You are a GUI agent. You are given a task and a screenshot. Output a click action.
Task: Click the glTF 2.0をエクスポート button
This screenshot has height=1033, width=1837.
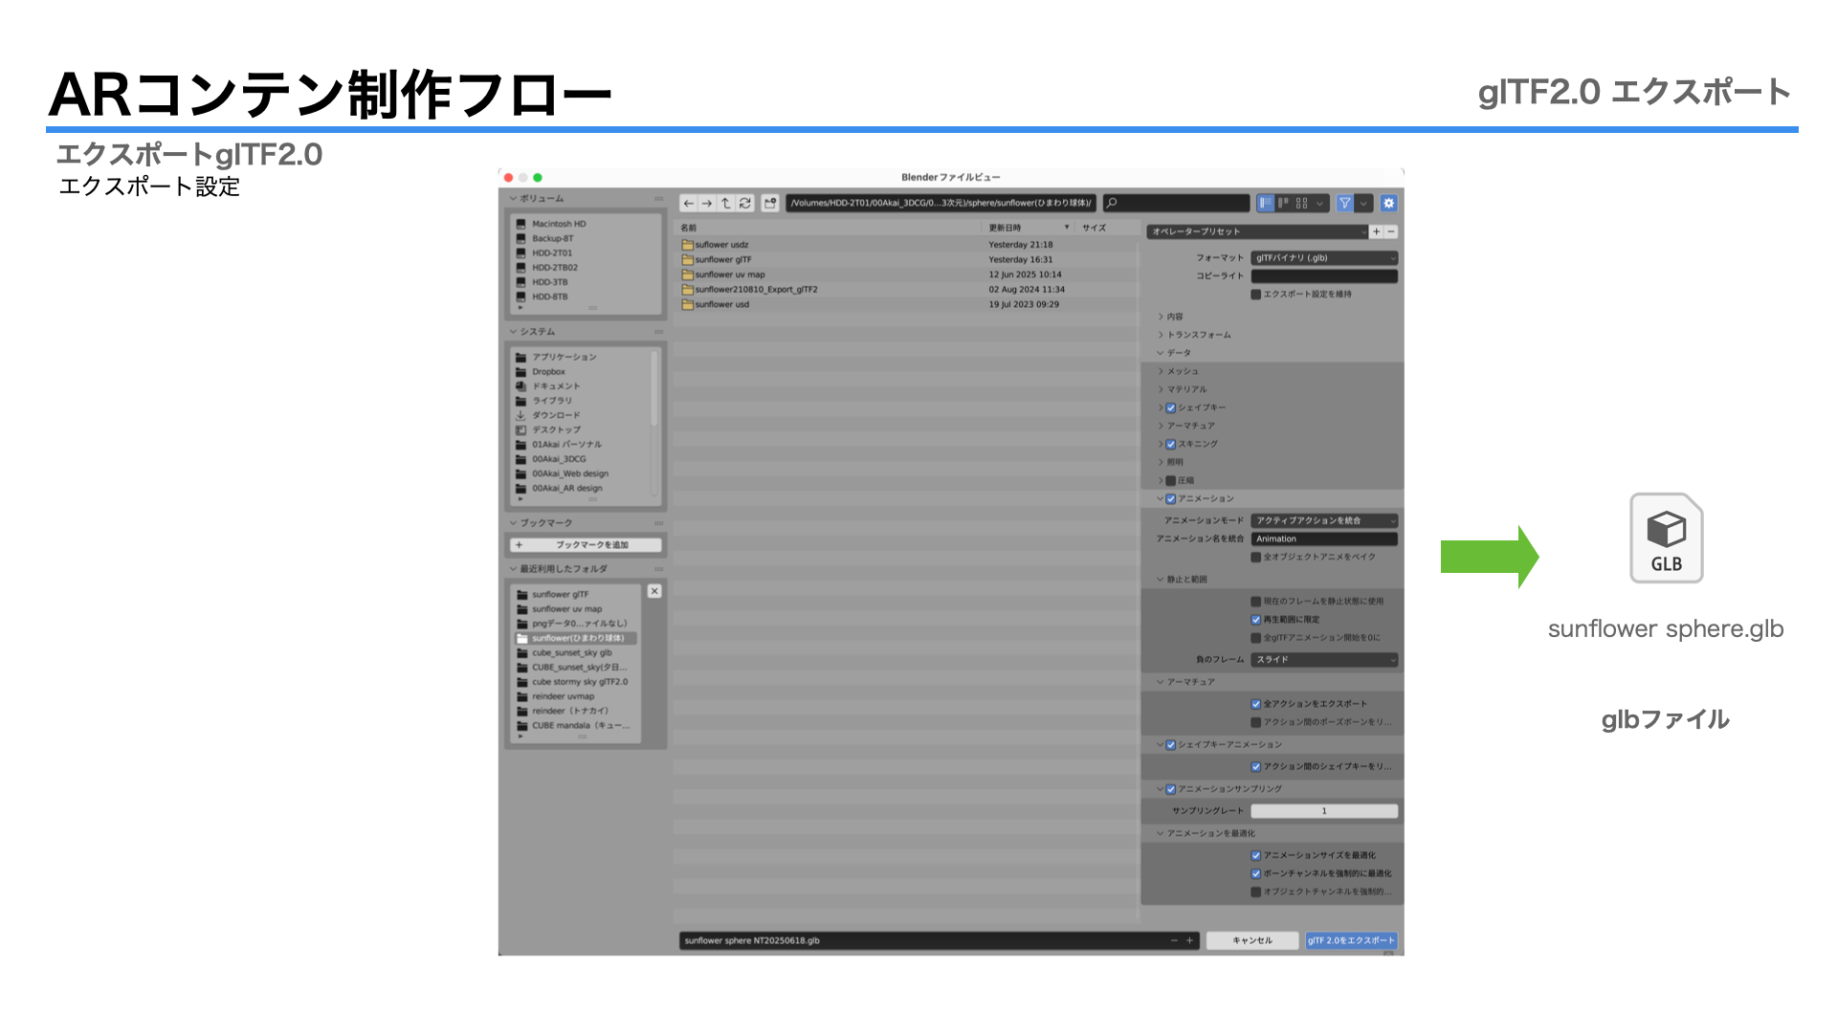(1351, 941)
